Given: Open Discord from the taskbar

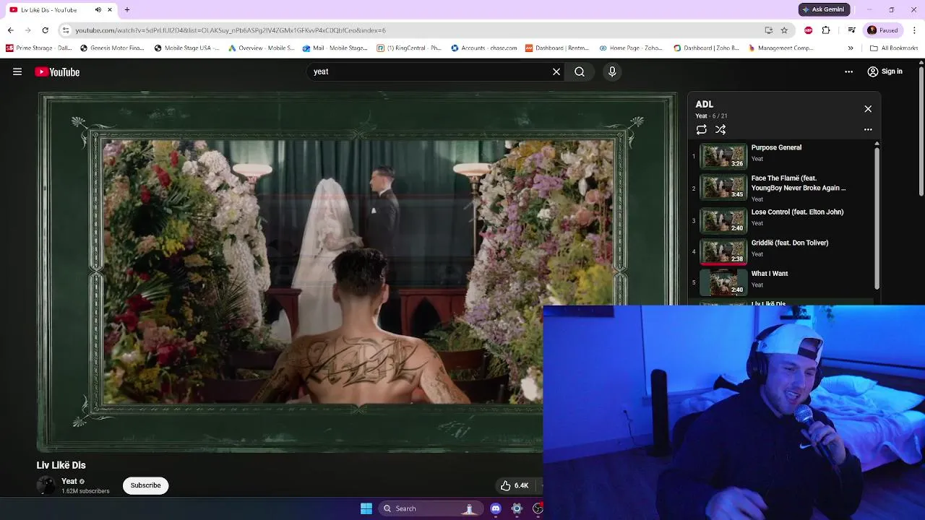Looking at the screenshot, I should (496, 508).
